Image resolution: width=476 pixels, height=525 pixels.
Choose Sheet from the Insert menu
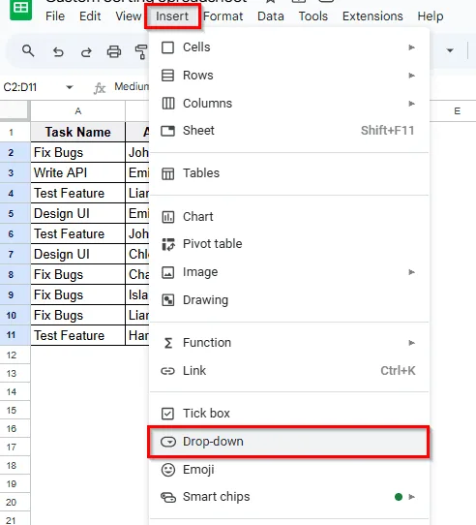pyautogui.click(x=288, y=131)
